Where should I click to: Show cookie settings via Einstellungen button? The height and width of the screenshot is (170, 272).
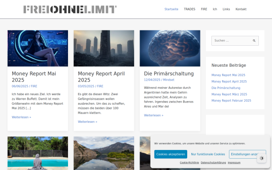click(x=248, y=154)
